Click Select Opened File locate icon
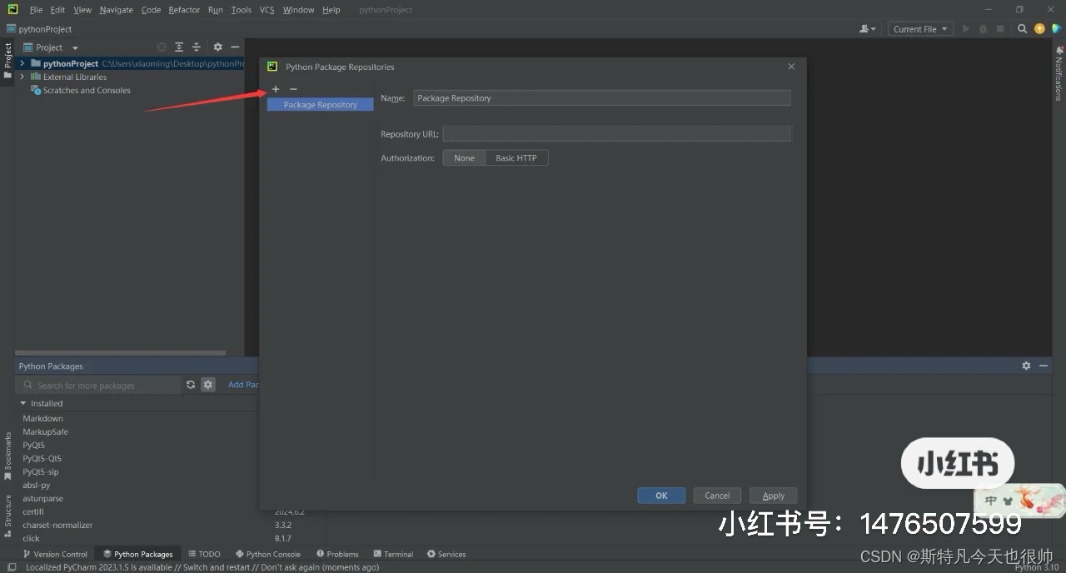 pyautogui.click(x=162, y=47)
